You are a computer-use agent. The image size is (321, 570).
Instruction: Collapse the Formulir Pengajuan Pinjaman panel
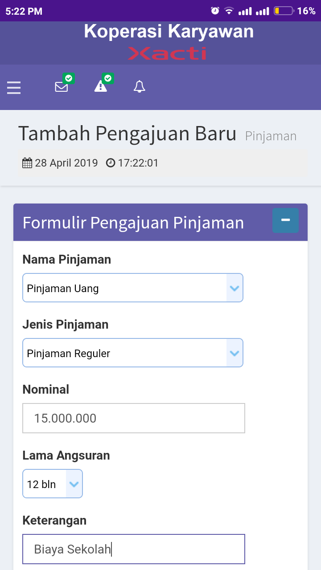(285, 220)
